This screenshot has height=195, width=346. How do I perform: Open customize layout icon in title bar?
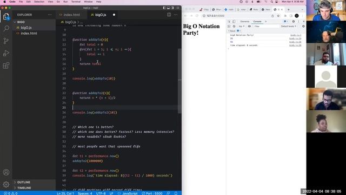(178, 8)
